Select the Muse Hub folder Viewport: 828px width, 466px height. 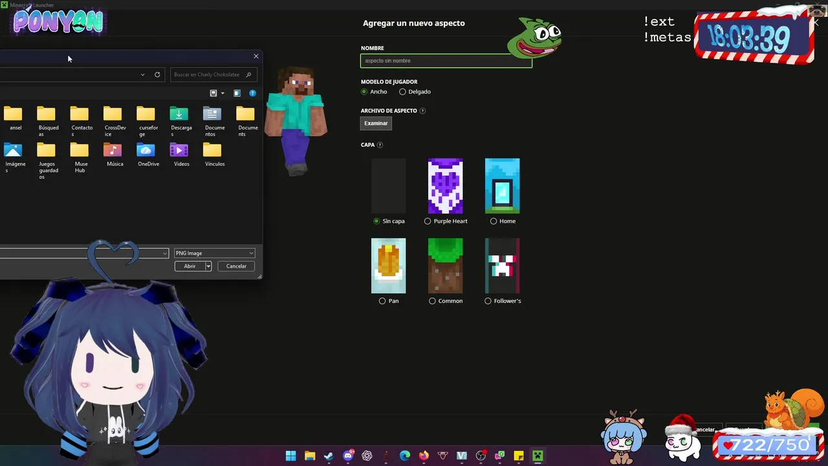80,157
